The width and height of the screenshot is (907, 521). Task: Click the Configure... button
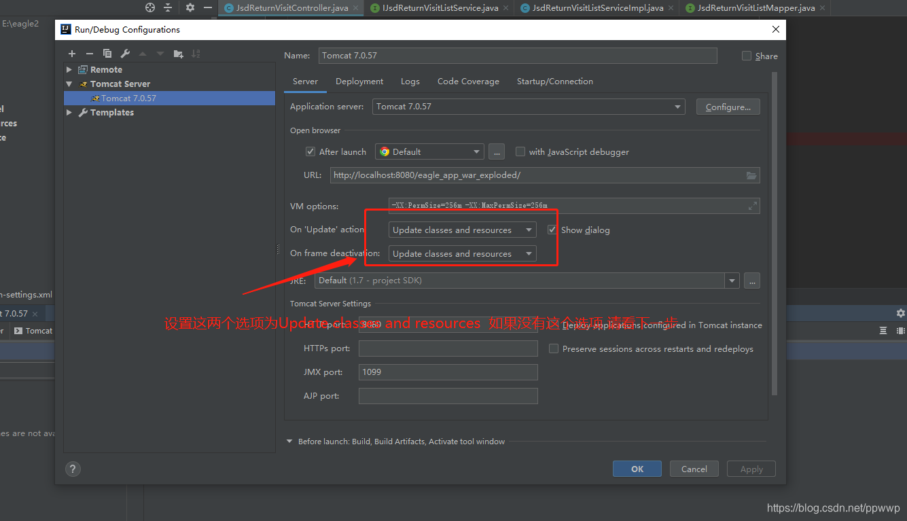[x=728, y=107]
